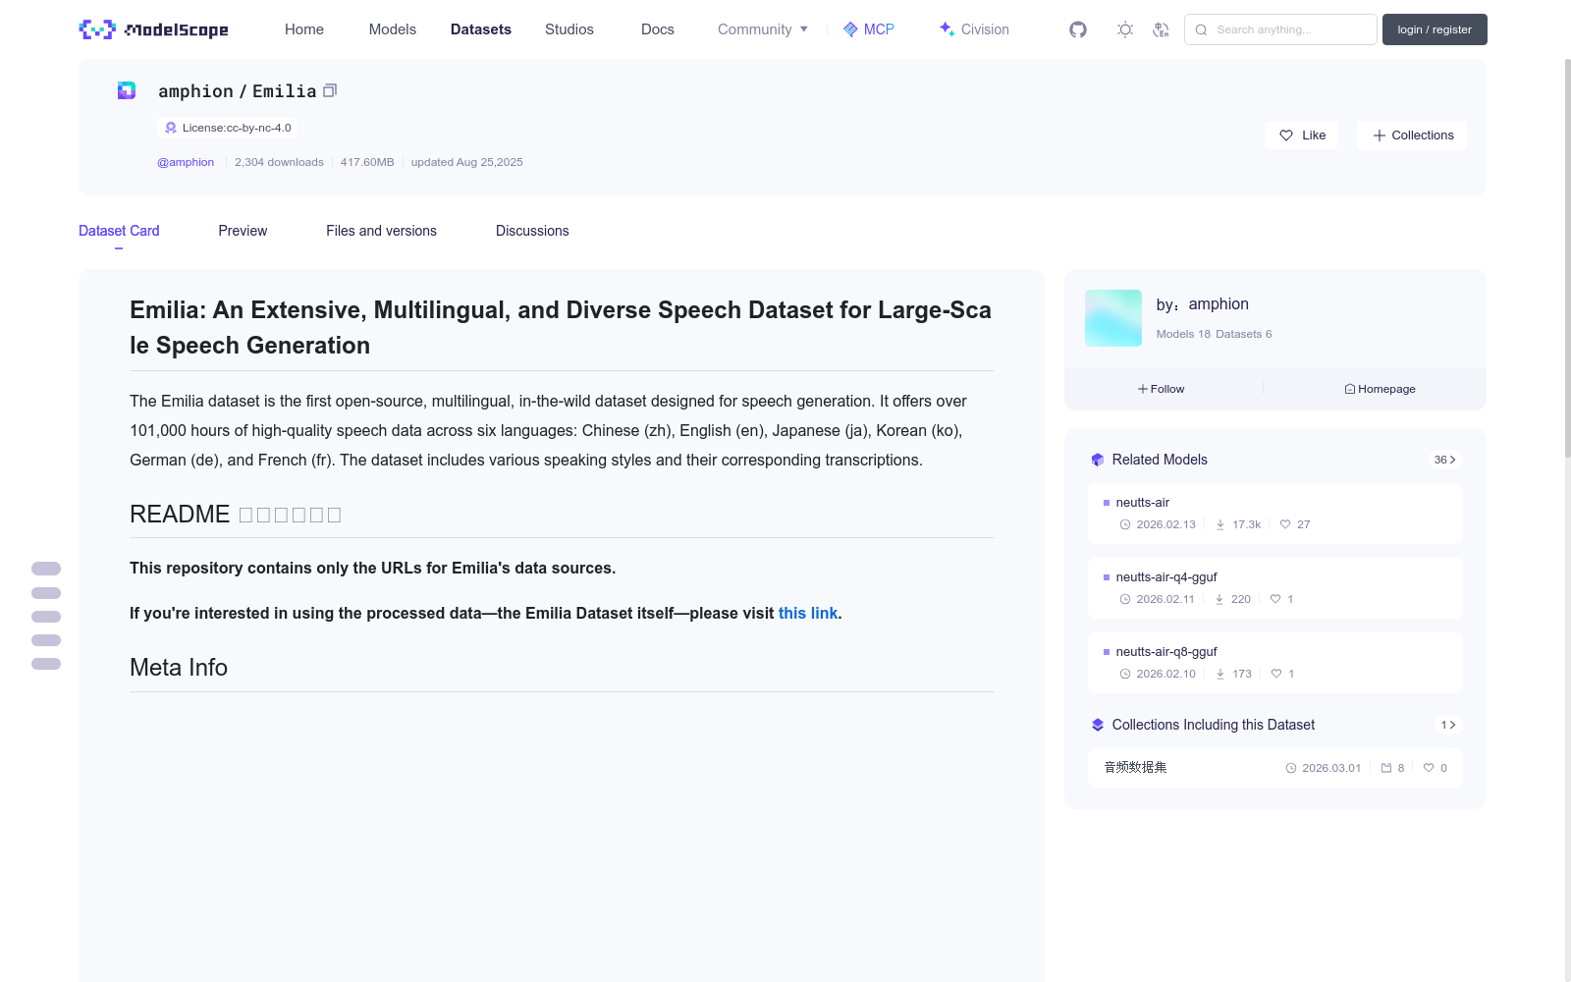Image resolution: width=1571 pixels, height=982 pixels.
Task: Open the ModelScope GitHub repository icon
Action: click(x=1078, y=29)
